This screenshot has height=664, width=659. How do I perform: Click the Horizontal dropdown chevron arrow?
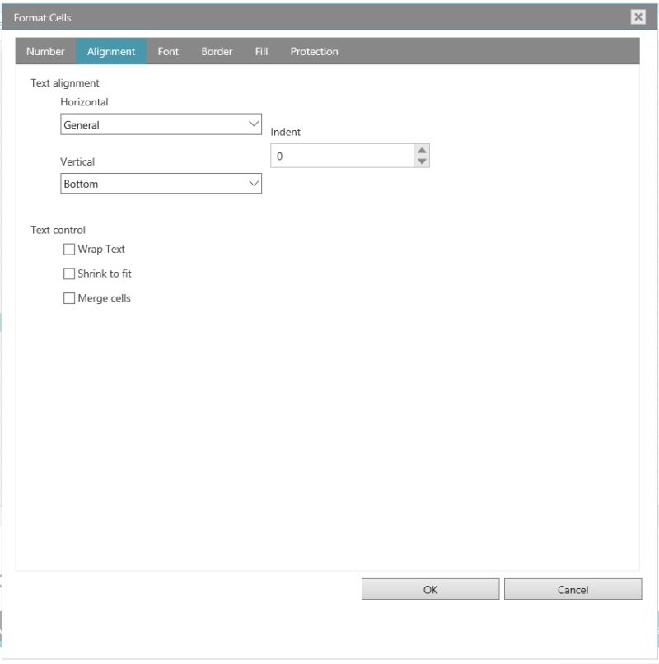(x=251, y=124)
